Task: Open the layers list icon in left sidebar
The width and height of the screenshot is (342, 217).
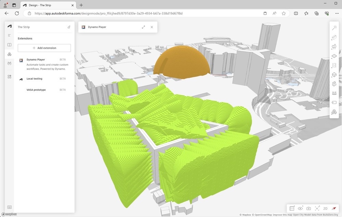Action: (x=10, y=35)
